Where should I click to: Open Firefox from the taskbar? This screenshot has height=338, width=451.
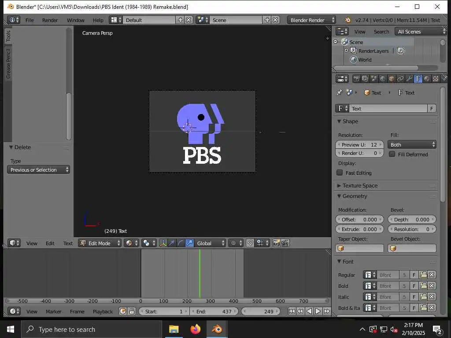pyautogui.click(x=195, y=329)
